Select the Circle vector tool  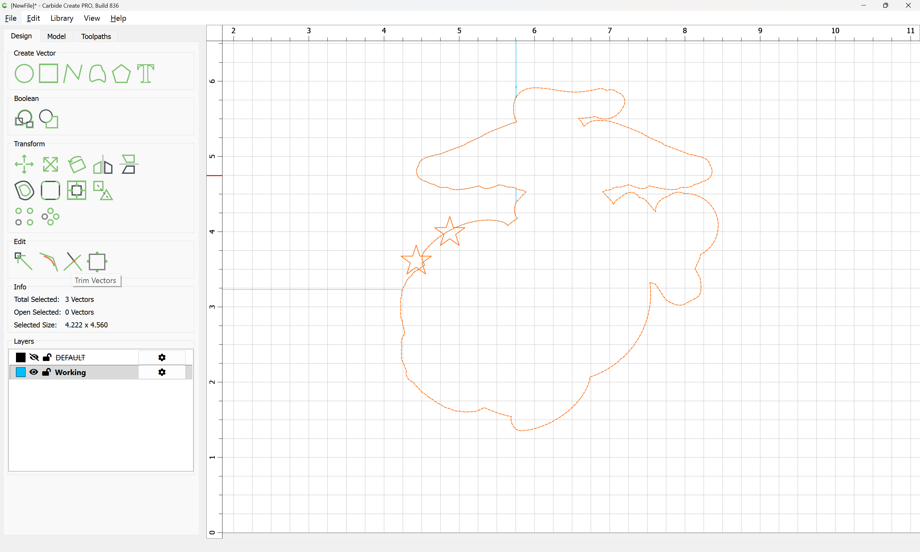pos(24,73)
